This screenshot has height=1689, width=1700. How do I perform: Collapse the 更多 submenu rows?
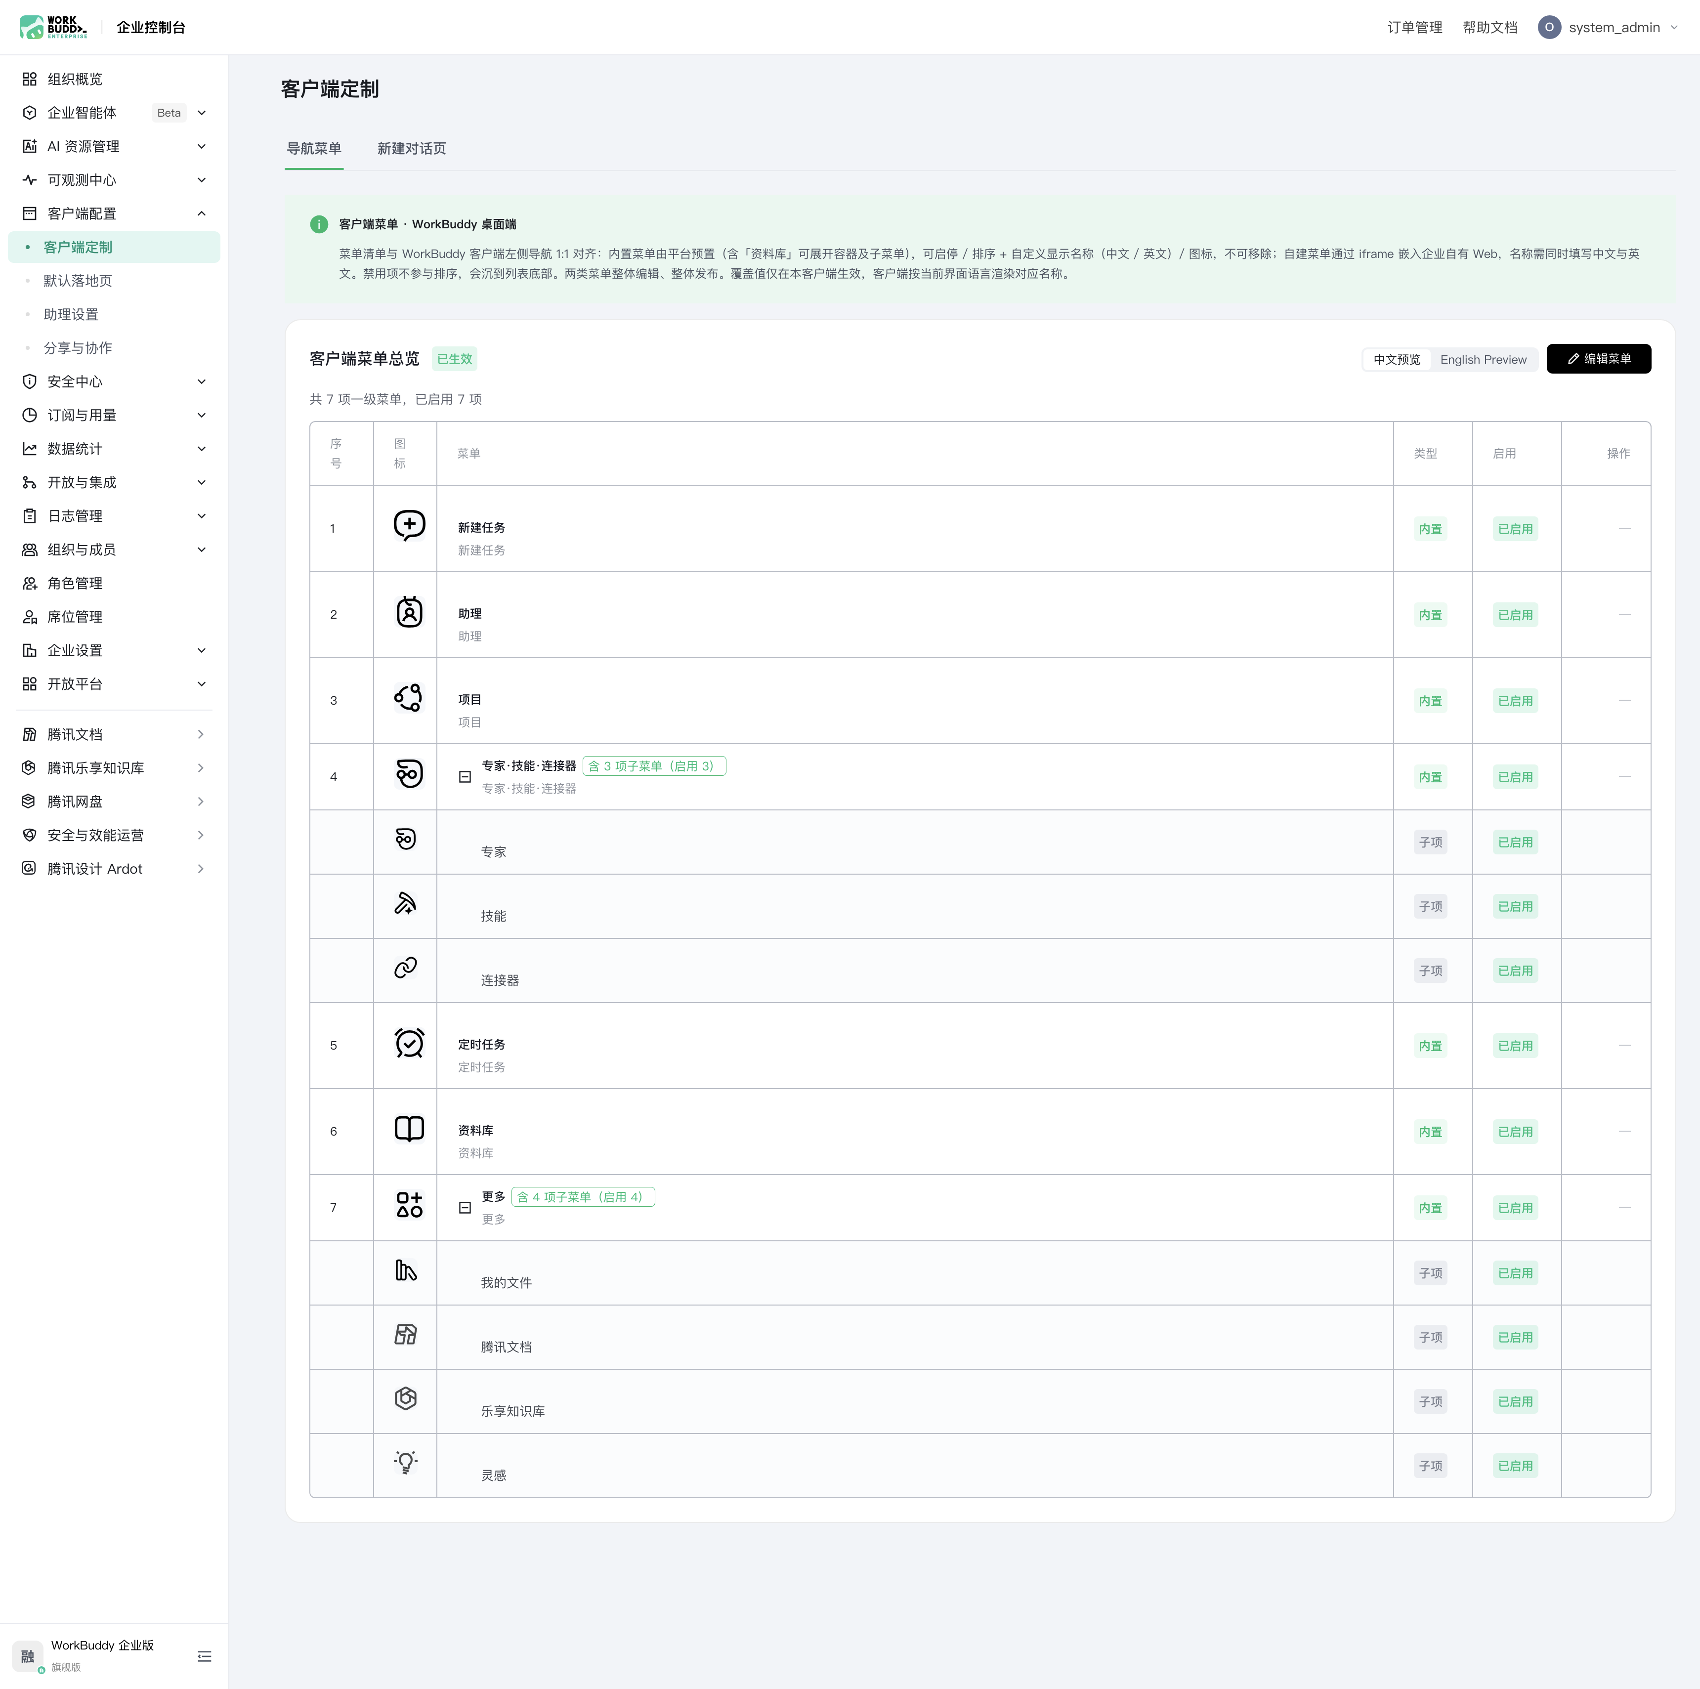[466, 1208]
